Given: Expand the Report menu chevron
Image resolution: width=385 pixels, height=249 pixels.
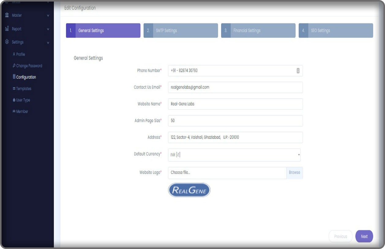Looking at the screenshot, I should coord(48,29).
